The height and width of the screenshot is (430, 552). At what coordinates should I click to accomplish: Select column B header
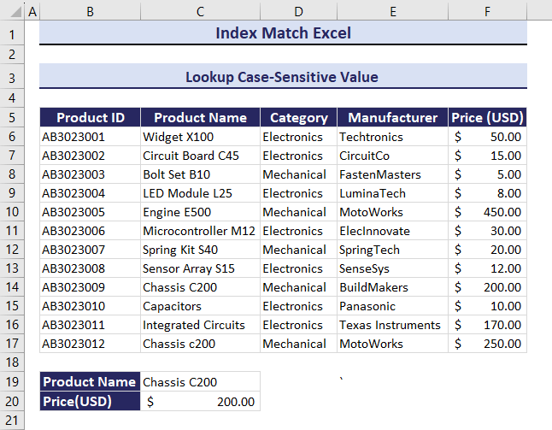click(x=90, y=11)
